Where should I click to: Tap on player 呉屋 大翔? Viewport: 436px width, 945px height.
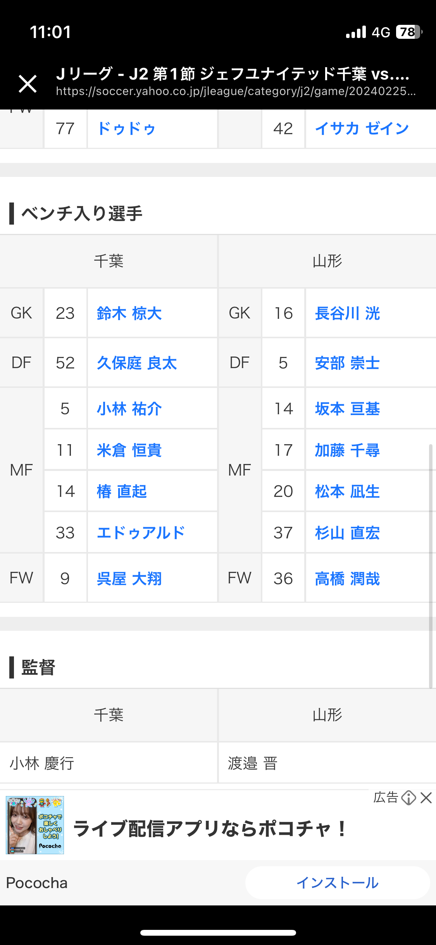(x=129, y=579)
